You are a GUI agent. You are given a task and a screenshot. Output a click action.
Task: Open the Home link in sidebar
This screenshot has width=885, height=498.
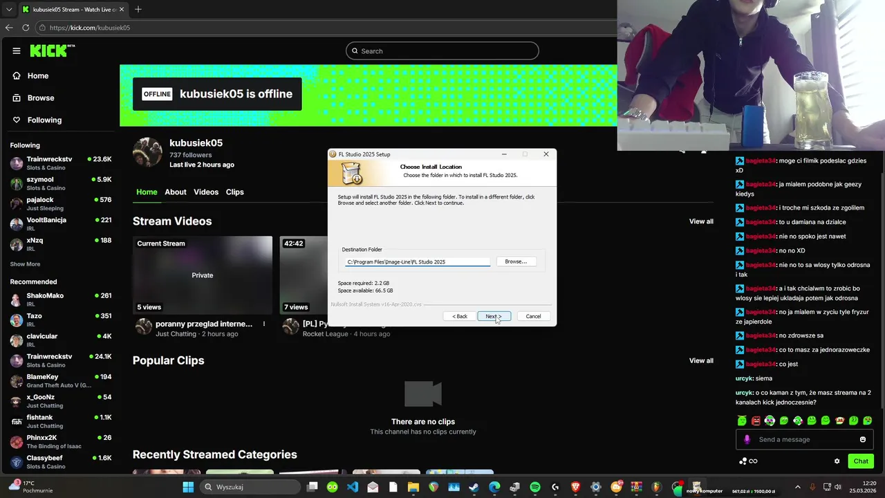38,75
